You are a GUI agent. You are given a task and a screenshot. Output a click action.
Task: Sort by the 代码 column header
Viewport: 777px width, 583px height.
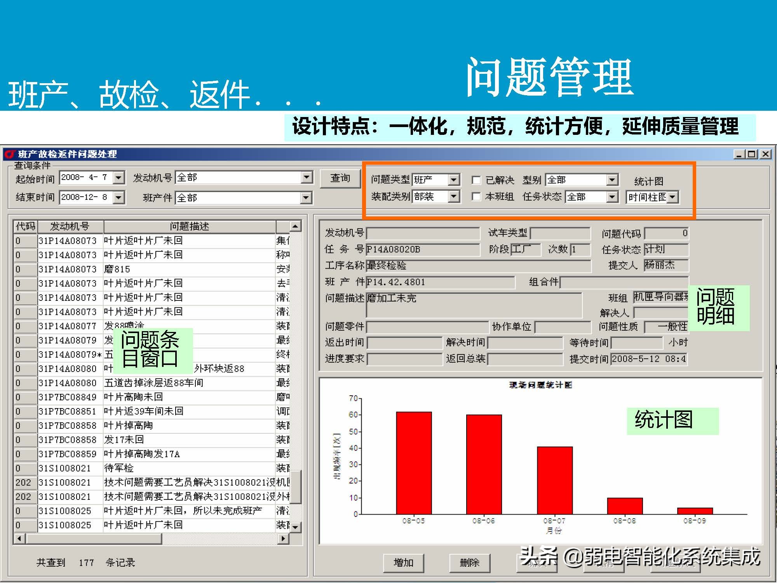point(25,226)
